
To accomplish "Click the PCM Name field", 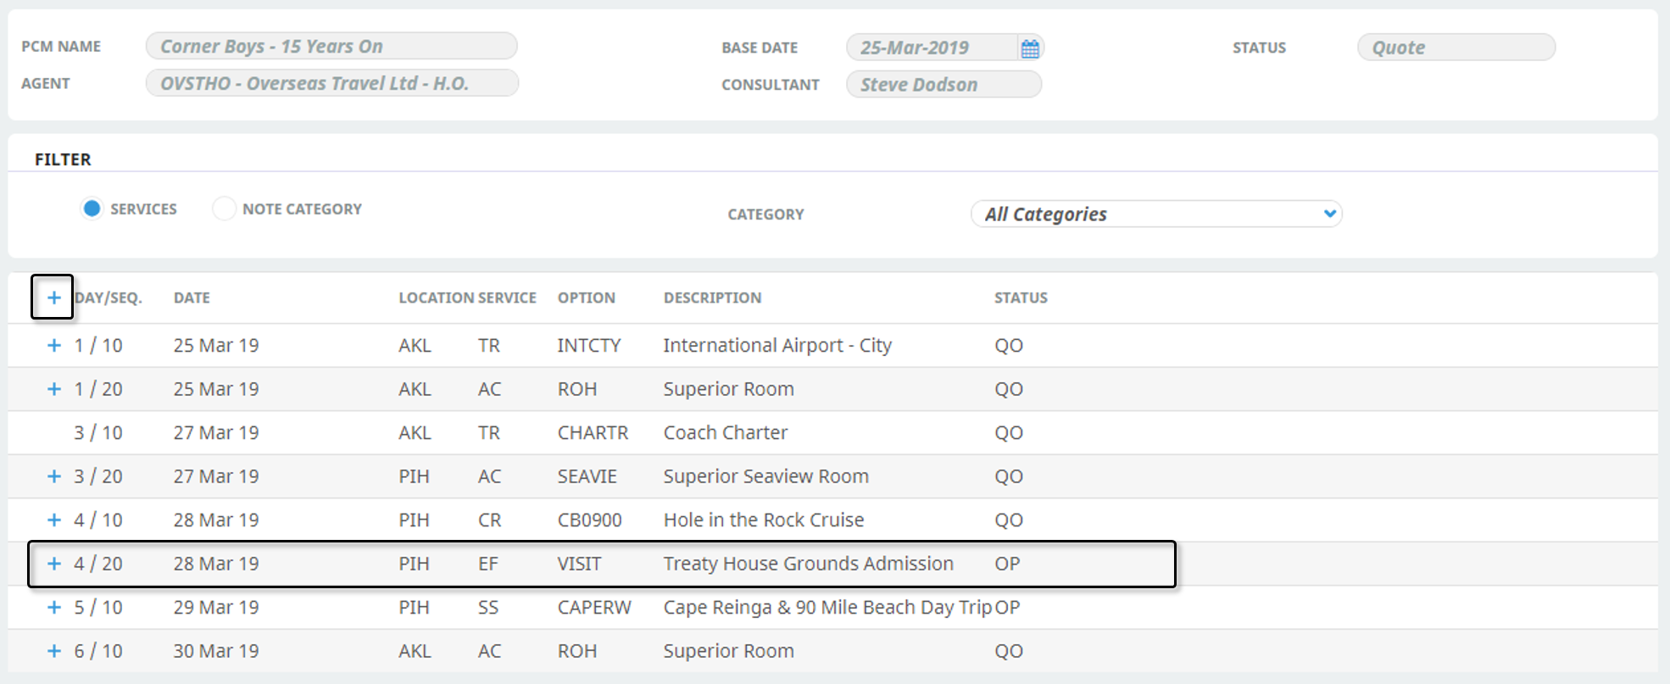I will (x=331, y=46).
